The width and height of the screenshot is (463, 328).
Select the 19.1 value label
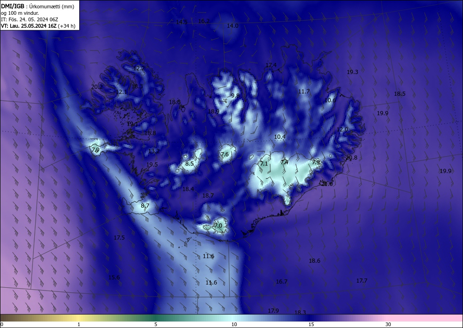tap(132, 124)
